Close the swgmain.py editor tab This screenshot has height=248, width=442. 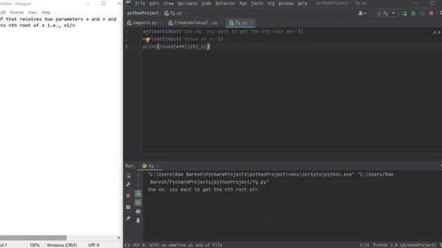point(161,23)
